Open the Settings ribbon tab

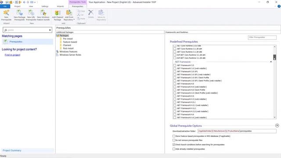tap(45, 6)
